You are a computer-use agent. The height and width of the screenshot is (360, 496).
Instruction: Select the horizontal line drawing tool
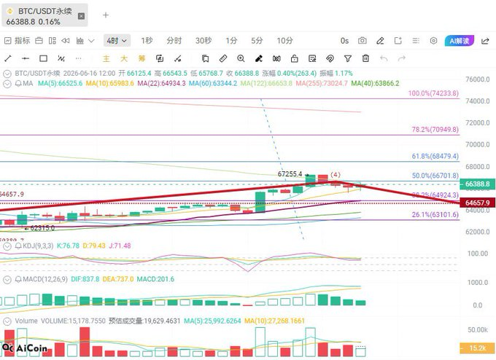[26, 58]
